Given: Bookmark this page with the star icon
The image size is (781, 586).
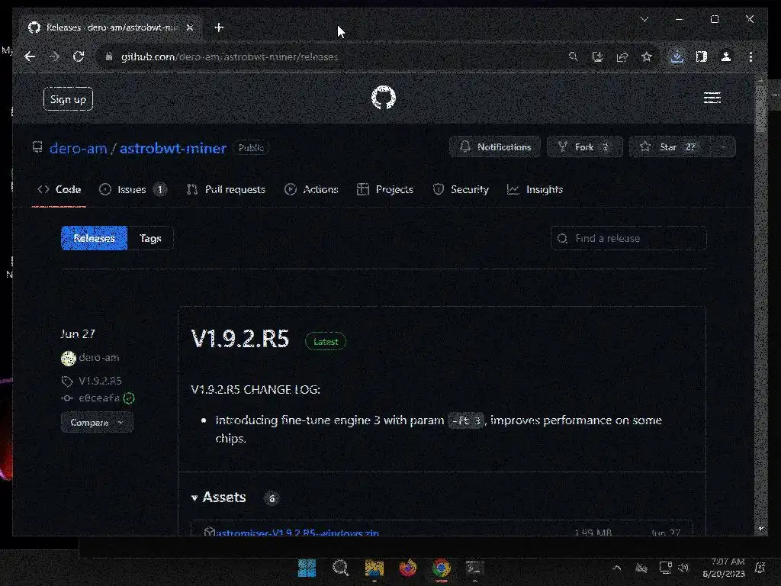Looking at the screenshot, I should pyautogui.click(x=647, y=56).
